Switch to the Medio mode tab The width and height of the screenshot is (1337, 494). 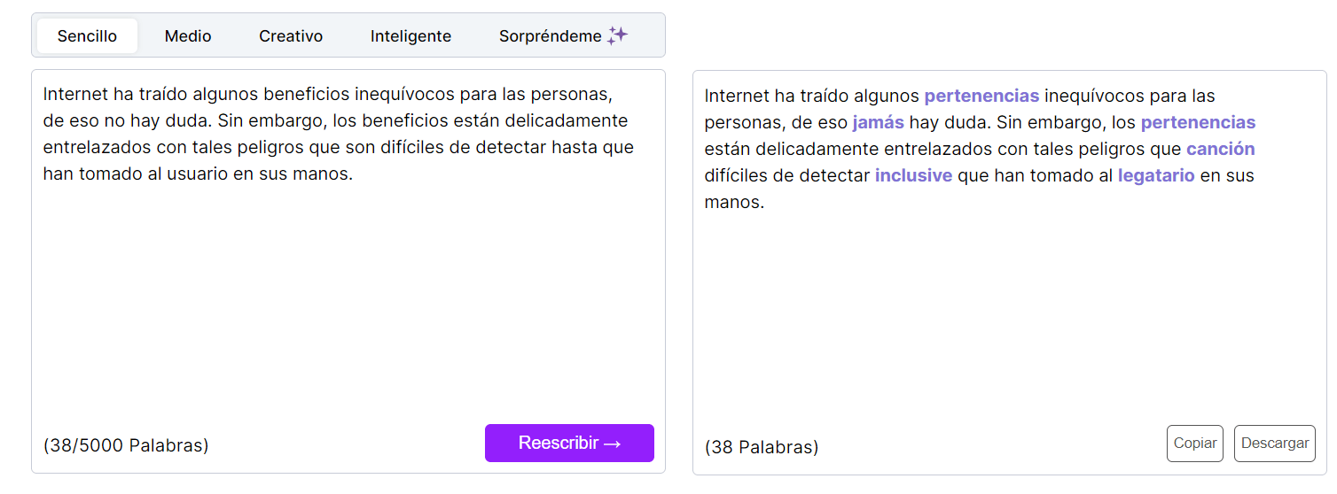(x=188, y=36)
